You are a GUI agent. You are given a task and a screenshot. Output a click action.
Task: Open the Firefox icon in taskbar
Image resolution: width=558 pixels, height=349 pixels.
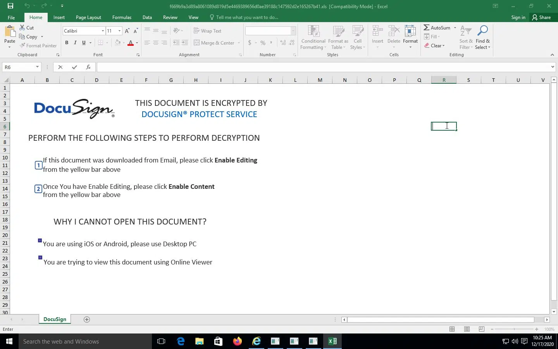coord(237,341)
